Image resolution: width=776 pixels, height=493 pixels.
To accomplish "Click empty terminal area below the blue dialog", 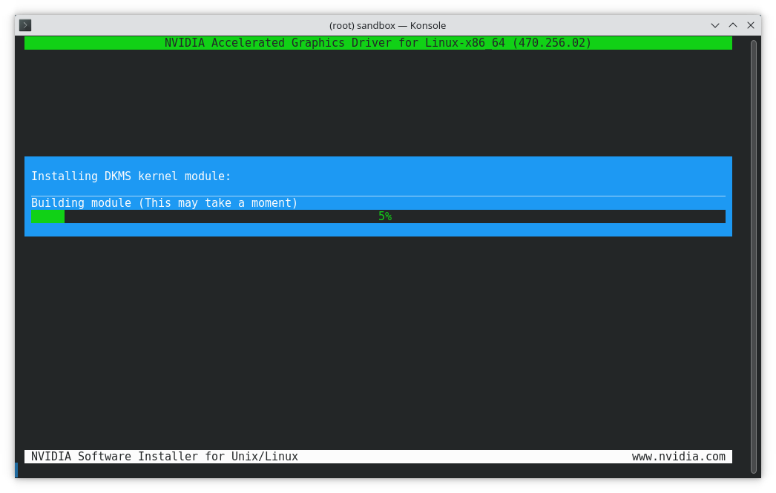I will point(378,341).
